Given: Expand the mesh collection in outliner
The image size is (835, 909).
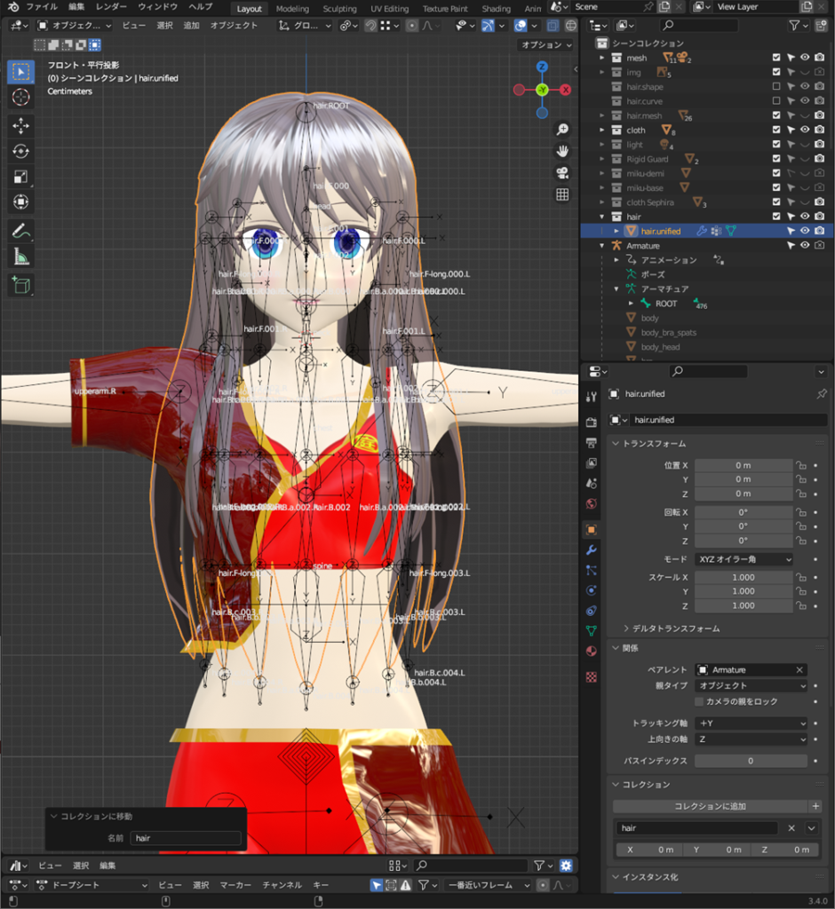Looking at the screenshot, I should [x=601, y=58].
